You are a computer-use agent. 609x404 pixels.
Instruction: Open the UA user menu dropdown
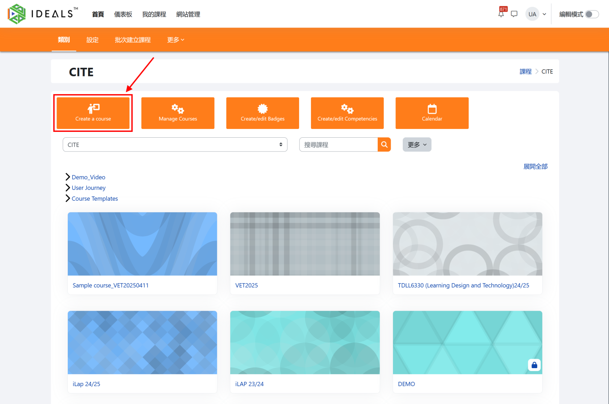536,14
